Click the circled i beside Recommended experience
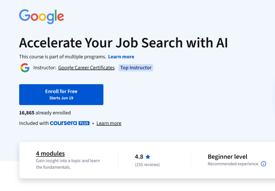This screenshot has width=275, height=191. pyautogui.click(x=263, y=164)
